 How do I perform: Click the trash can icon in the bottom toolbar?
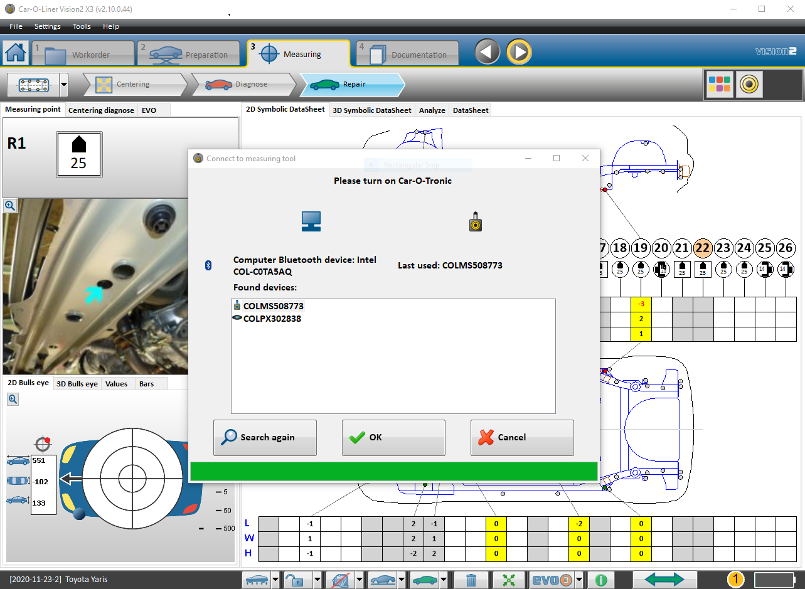[x=471, y=580]
